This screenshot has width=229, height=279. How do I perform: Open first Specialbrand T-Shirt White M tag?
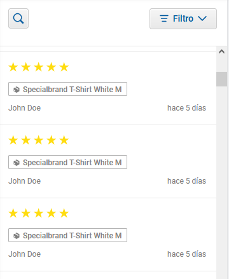(x=67, y=89)
